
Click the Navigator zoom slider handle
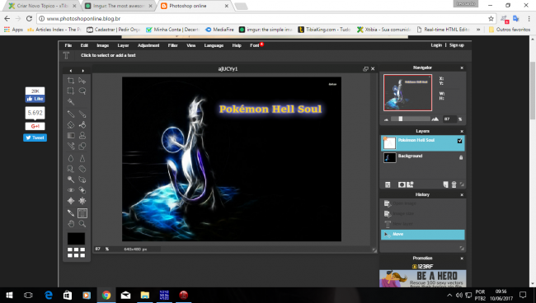tap(400, 119)
